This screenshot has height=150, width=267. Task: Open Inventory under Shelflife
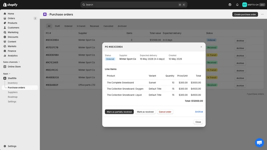(13, 83)
